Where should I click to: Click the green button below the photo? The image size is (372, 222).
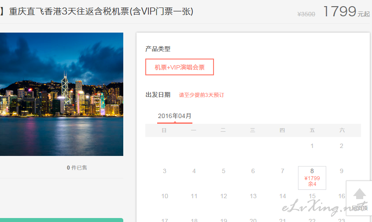[x=62, y=220]
